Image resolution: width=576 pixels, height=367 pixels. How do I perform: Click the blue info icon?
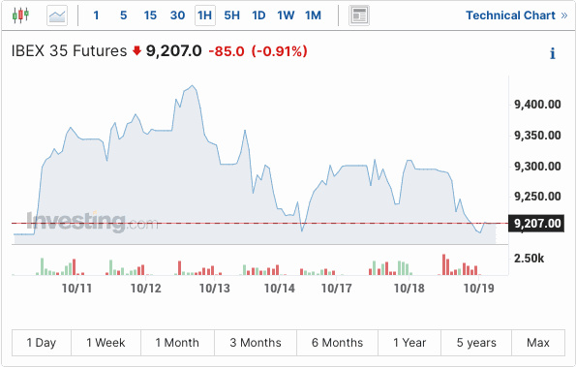(553, 53)
